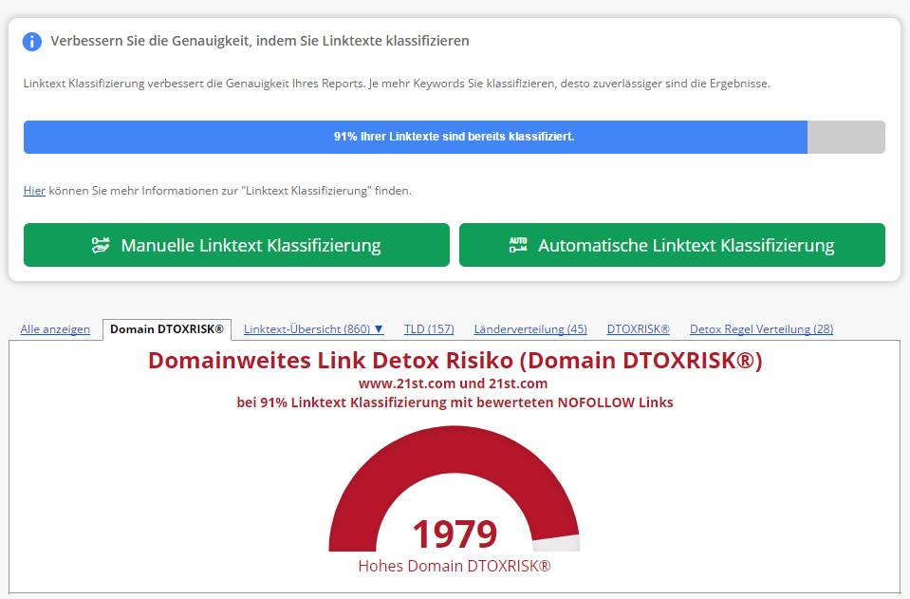The image size is (910, 599).
Task: Click the 1979 risk score value
Action: pyautogui.click(x=455, y=534)
